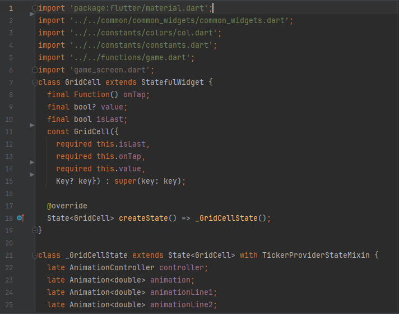Click 'this.isLast' on line 12
This screenshot has width=399, height=314.
click(121, 144)
